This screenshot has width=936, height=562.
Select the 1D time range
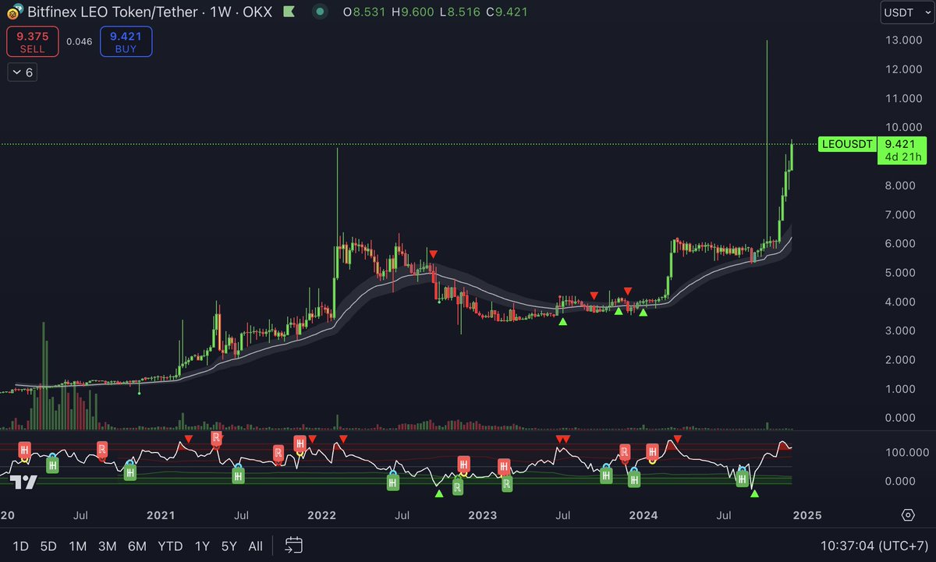(x=22, y=546)
